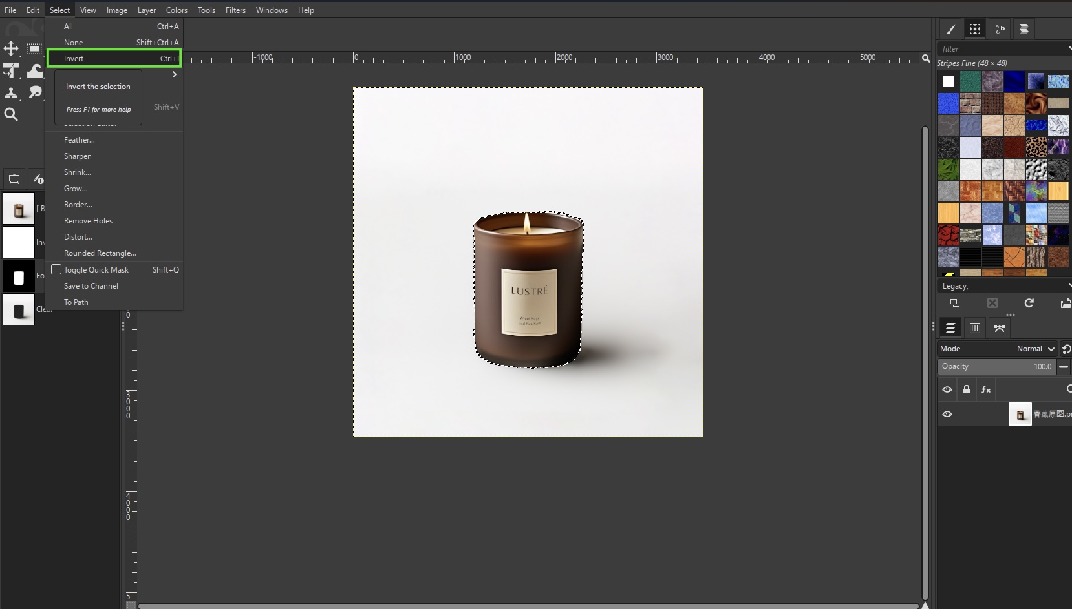This screenshot has height=609, width=1072.
Task: Choose Distort... in the Select menu
Action: point(114,237)
